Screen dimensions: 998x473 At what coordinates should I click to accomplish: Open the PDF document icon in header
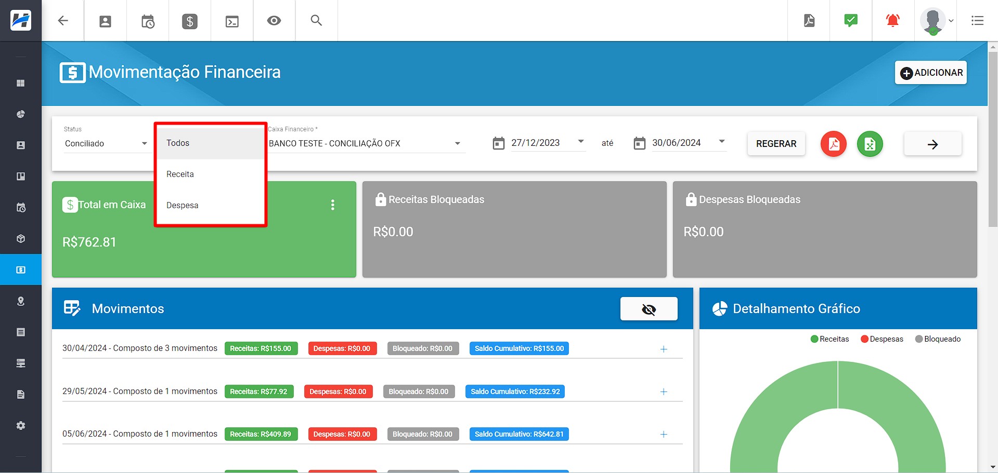[x=809, y=21]
